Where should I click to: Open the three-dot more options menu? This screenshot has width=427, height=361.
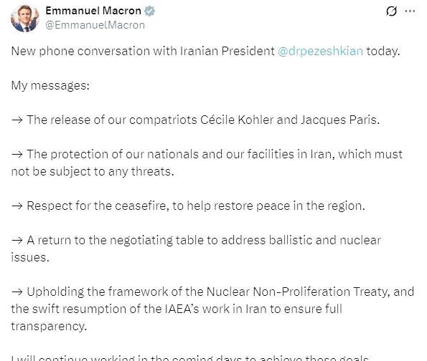[410, 11]
